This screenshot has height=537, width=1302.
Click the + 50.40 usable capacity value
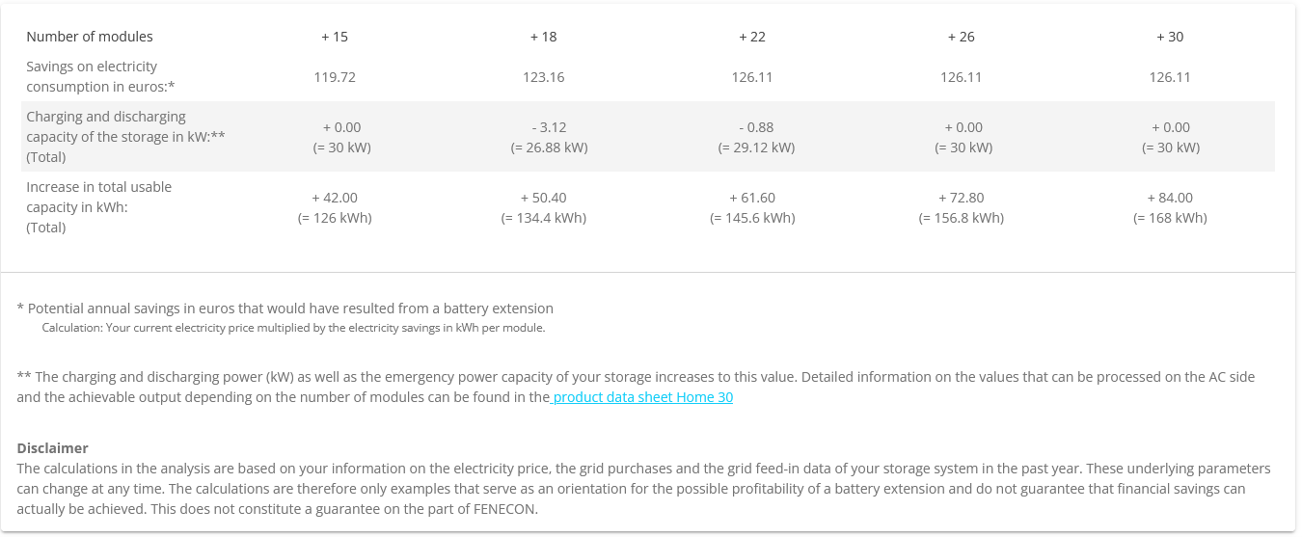tap(543, 198)
